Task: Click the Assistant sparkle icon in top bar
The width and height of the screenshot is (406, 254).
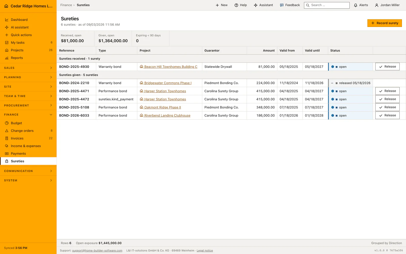Action: [x=256, y=5]
